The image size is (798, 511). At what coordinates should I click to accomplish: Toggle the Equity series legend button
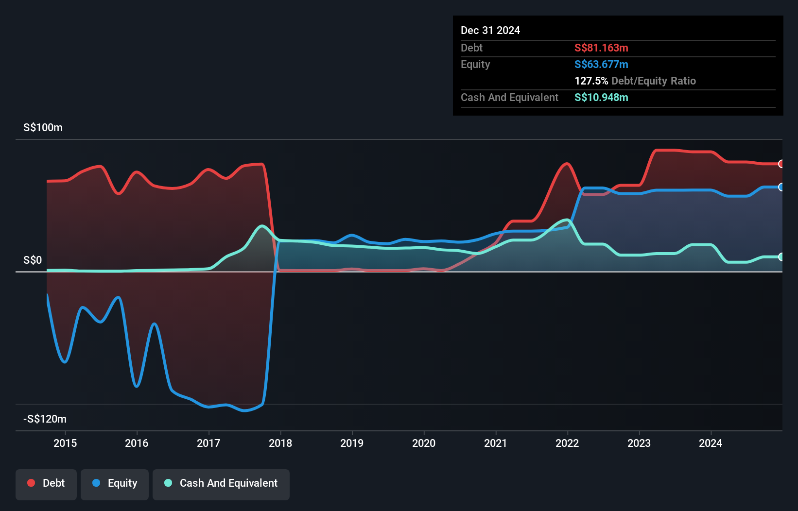115,484
